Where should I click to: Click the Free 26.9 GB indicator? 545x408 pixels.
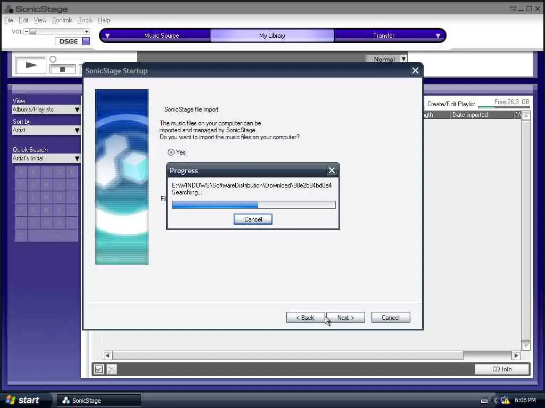click(511, 102)
